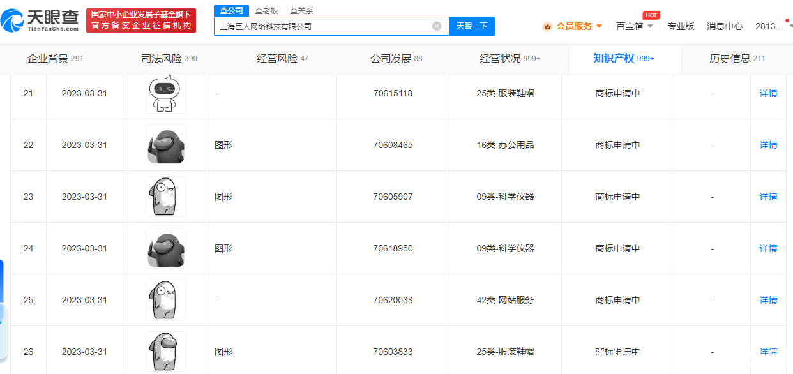Open trademark image for registration 70608465
Screen dimensions: 793x374
[x=165, y=145]
